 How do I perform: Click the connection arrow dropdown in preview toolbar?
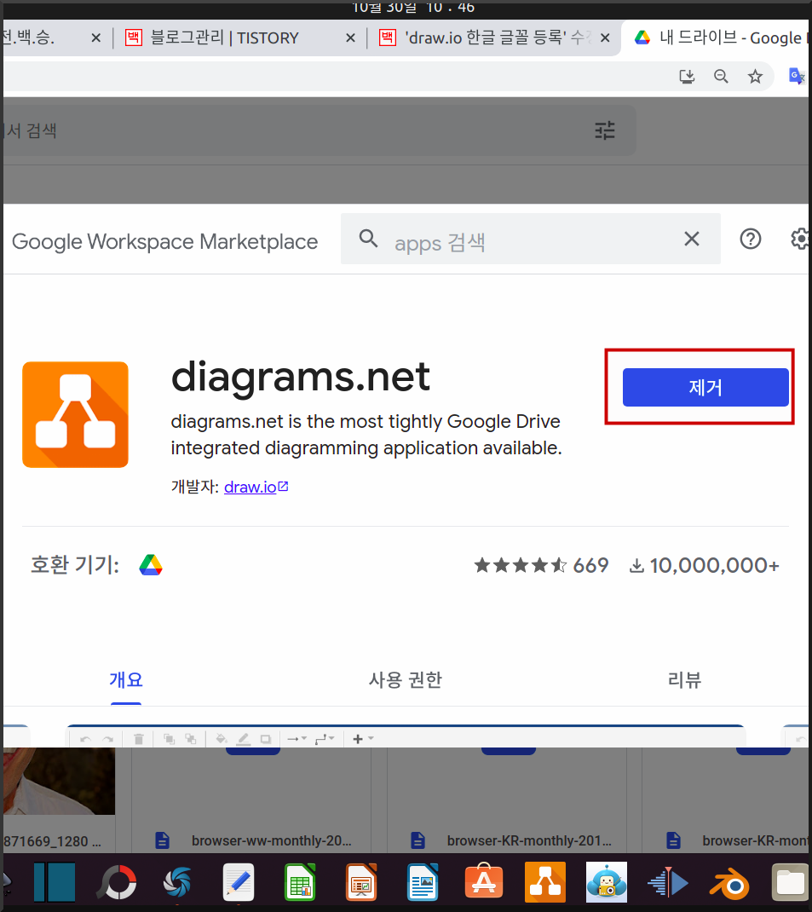click(x=297, y=739)
